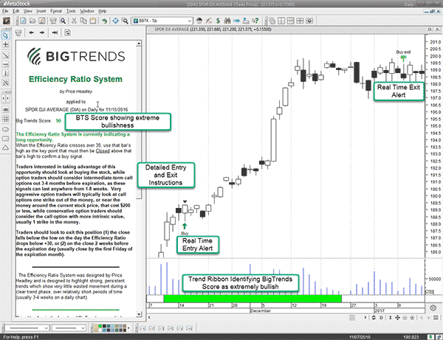Click the periodicity D button below chart
443x340 pixels.
click(381, 318)
